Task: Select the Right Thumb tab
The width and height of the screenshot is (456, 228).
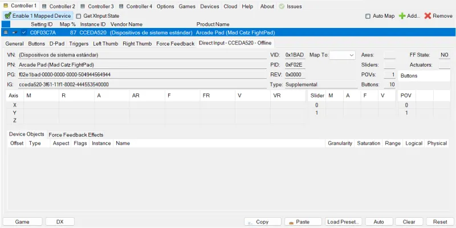Action: click(x=137, y=44)
